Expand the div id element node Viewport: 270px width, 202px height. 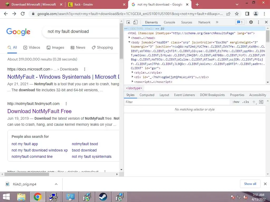pyautogui.click(x=132, y=77)
